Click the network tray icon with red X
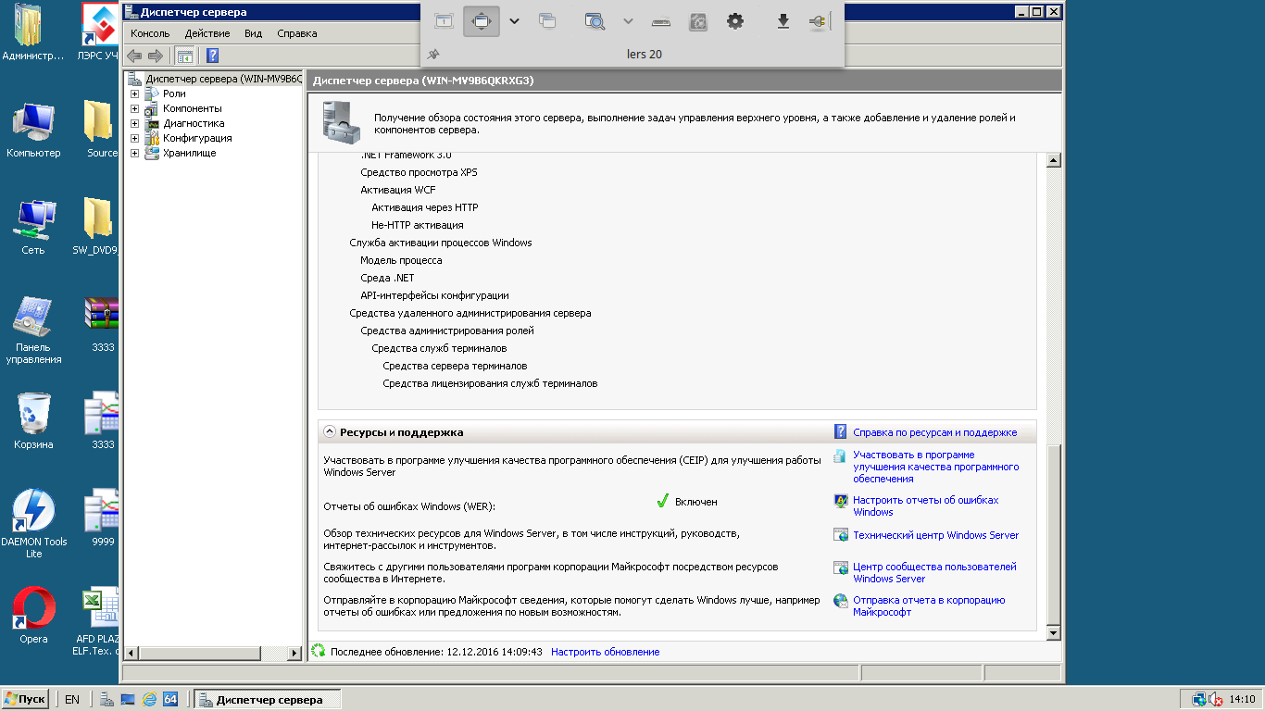Viewport: 1265px width, 711px height. pos(1217,700)
